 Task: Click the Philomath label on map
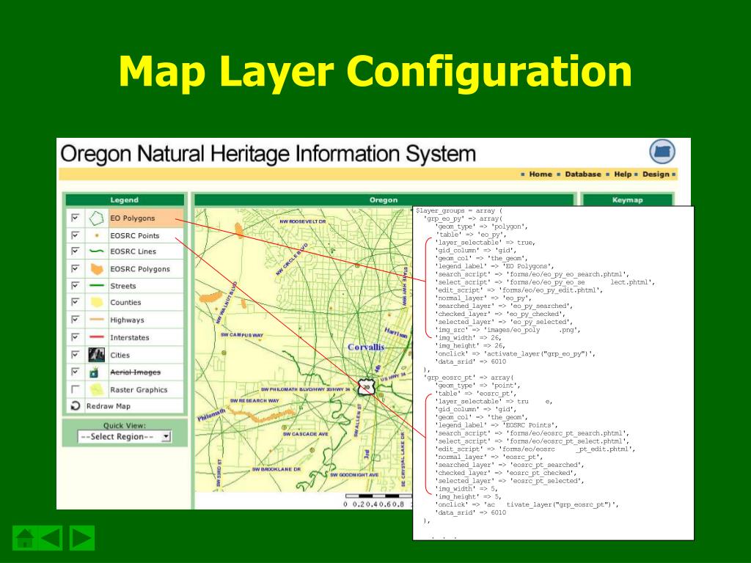[x=211, y=415]
